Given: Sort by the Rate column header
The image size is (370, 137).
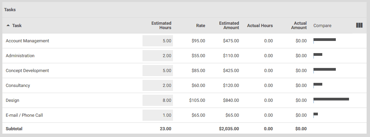Looking at the screenshot, I should click(x=200, y=26).
